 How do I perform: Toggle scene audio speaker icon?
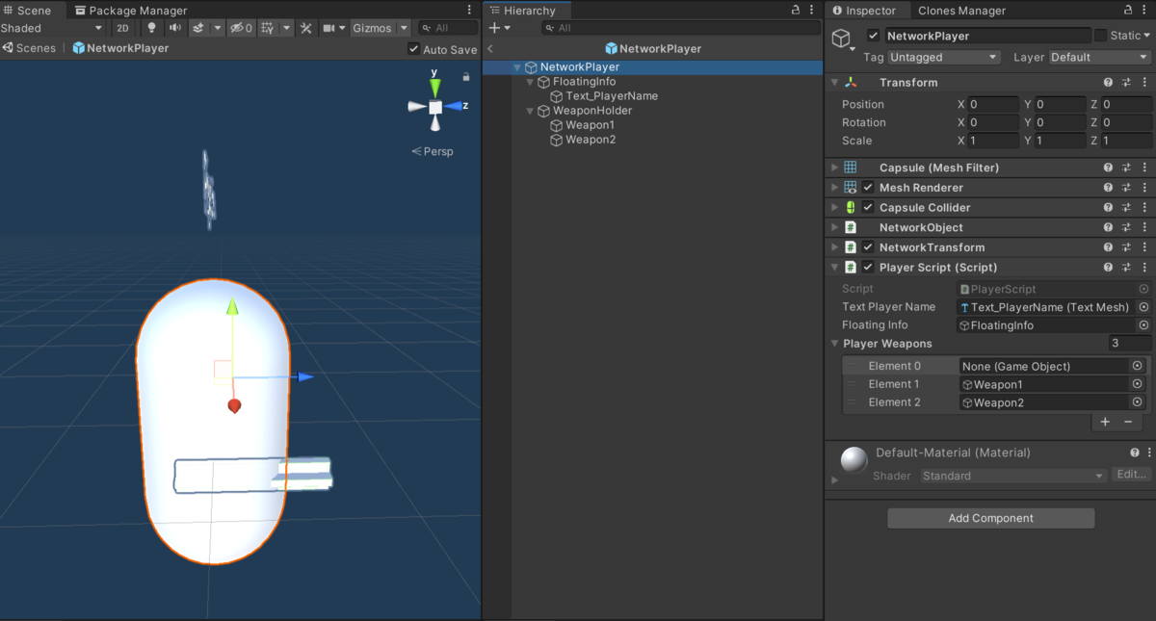(174, 28)
